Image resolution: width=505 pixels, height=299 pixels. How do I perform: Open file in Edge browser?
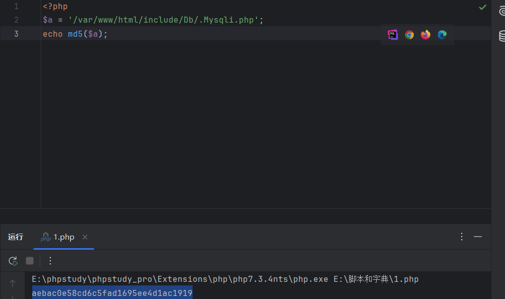pyautogui.click(x=442, y=35)
